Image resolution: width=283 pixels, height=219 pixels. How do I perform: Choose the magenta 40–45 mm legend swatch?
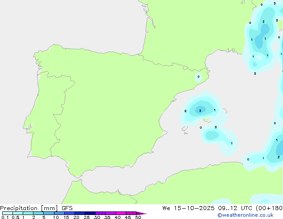point(121,213)
